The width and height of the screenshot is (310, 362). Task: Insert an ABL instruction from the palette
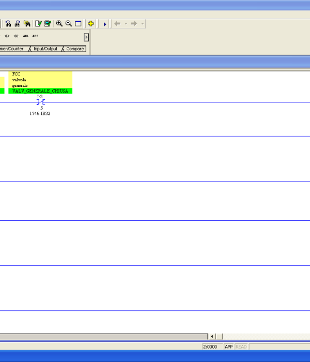point(26,36)
